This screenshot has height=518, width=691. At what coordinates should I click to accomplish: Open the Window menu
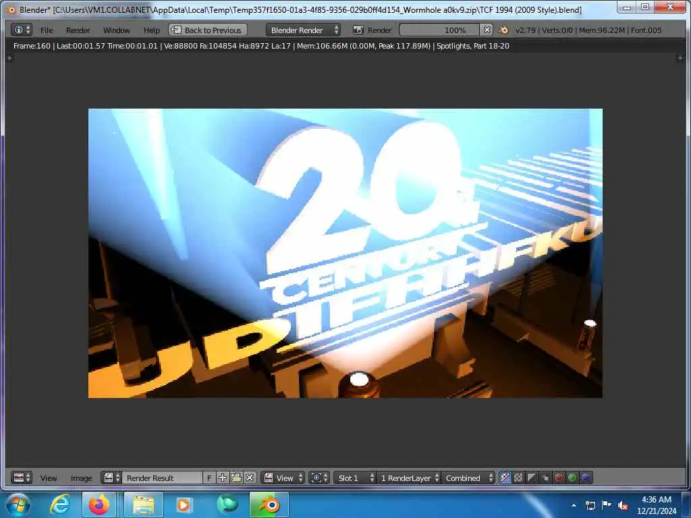tap(116, 30)
